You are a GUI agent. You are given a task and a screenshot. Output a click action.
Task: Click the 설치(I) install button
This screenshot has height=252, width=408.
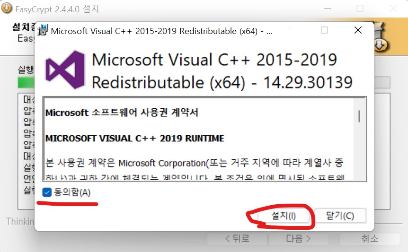click(284, 216)
